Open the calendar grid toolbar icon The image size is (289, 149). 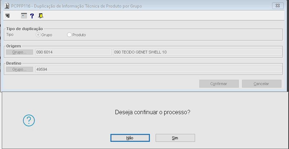pos(24,16)
